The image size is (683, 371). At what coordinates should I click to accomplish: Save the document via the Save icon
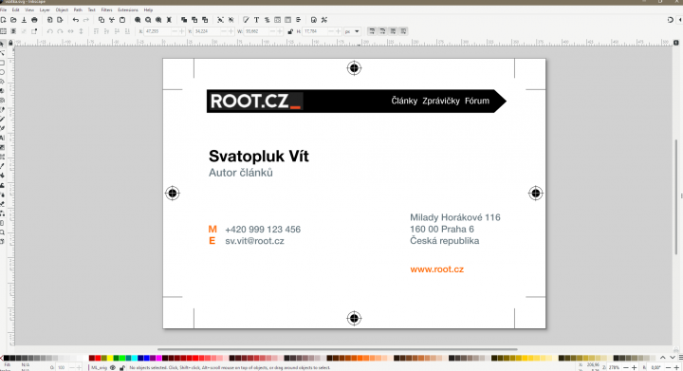tap(24, 20)
